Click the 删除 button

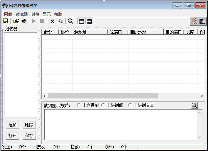point(29,125)
